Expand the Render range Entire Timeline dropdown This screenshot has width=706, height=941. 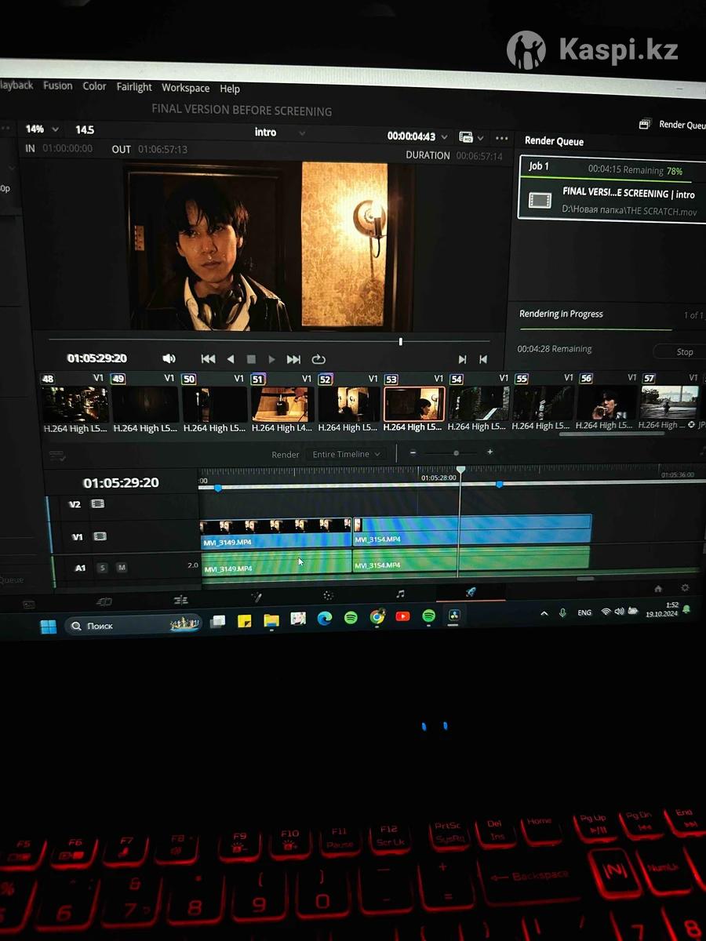click(x=346, y=454)
